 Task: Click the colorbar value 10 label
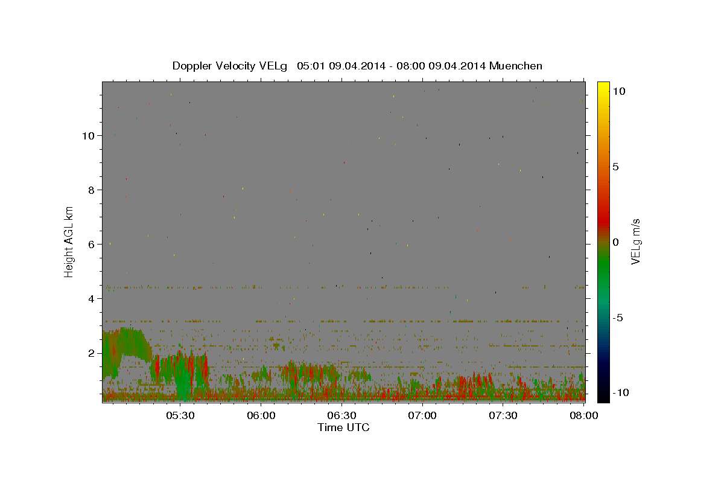[x=619, y=91]
